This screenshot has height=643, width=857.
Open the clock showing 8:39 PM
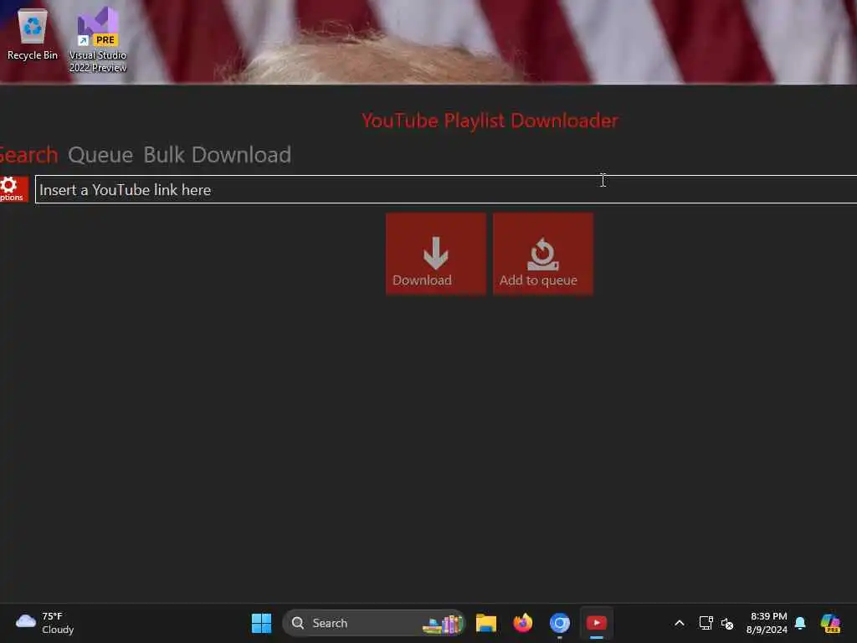(768, 623)
